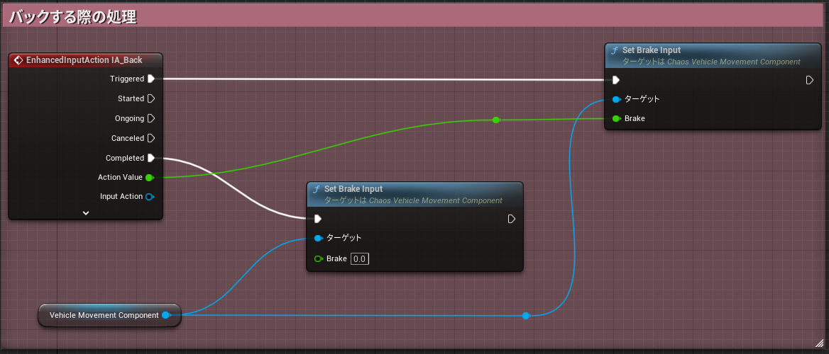This screenshot has width=829, height=354.
Task: Click the Input Action output pin
Action: tap(150, 197)
